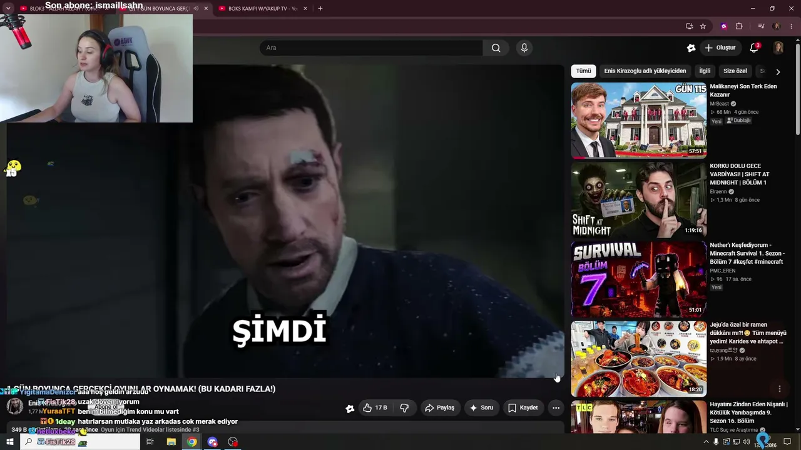Viewport: 801px width, 450px height.
Task: Click the video title 1 GÜN BOYUNCA GERÇEKÇİ OYUNLAR
Action: pyautogui.click(x=141, y=389)
